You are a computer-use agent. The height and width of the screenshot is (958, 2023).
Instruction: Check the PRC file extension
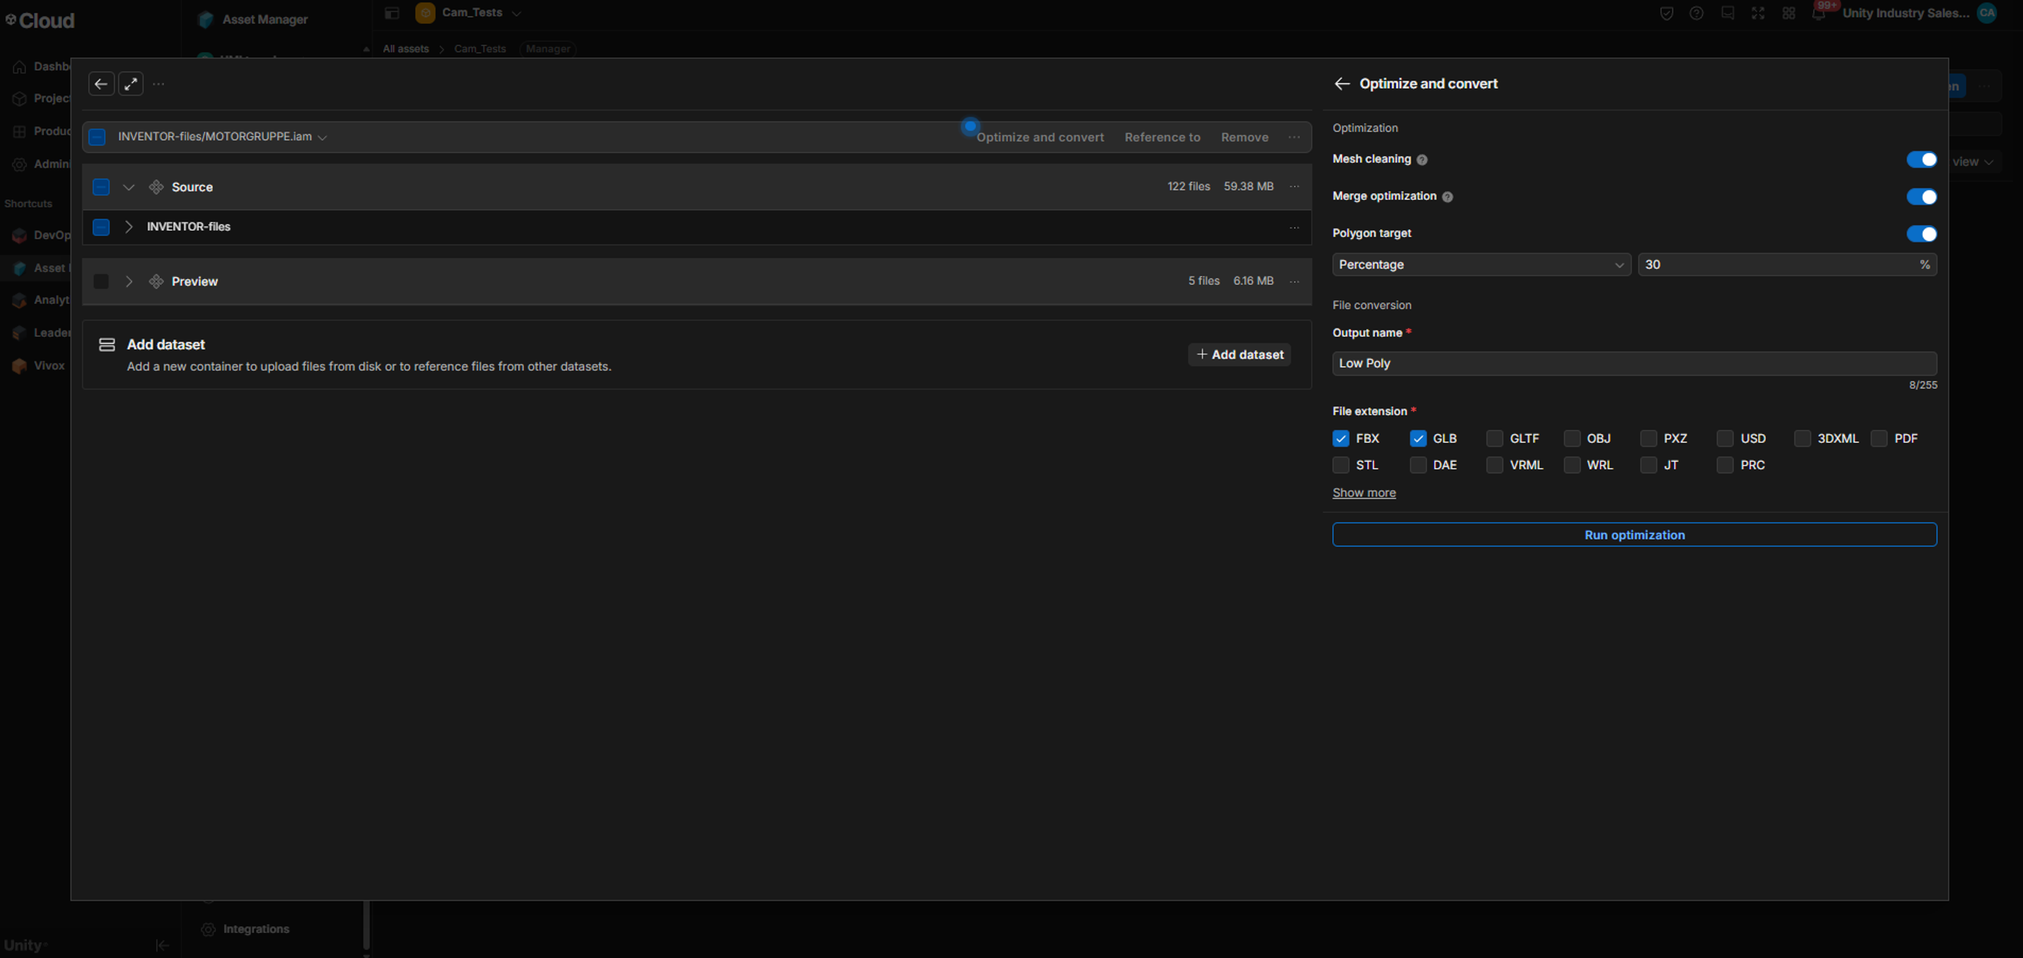pyautogui.click(x=1725, y=465)
